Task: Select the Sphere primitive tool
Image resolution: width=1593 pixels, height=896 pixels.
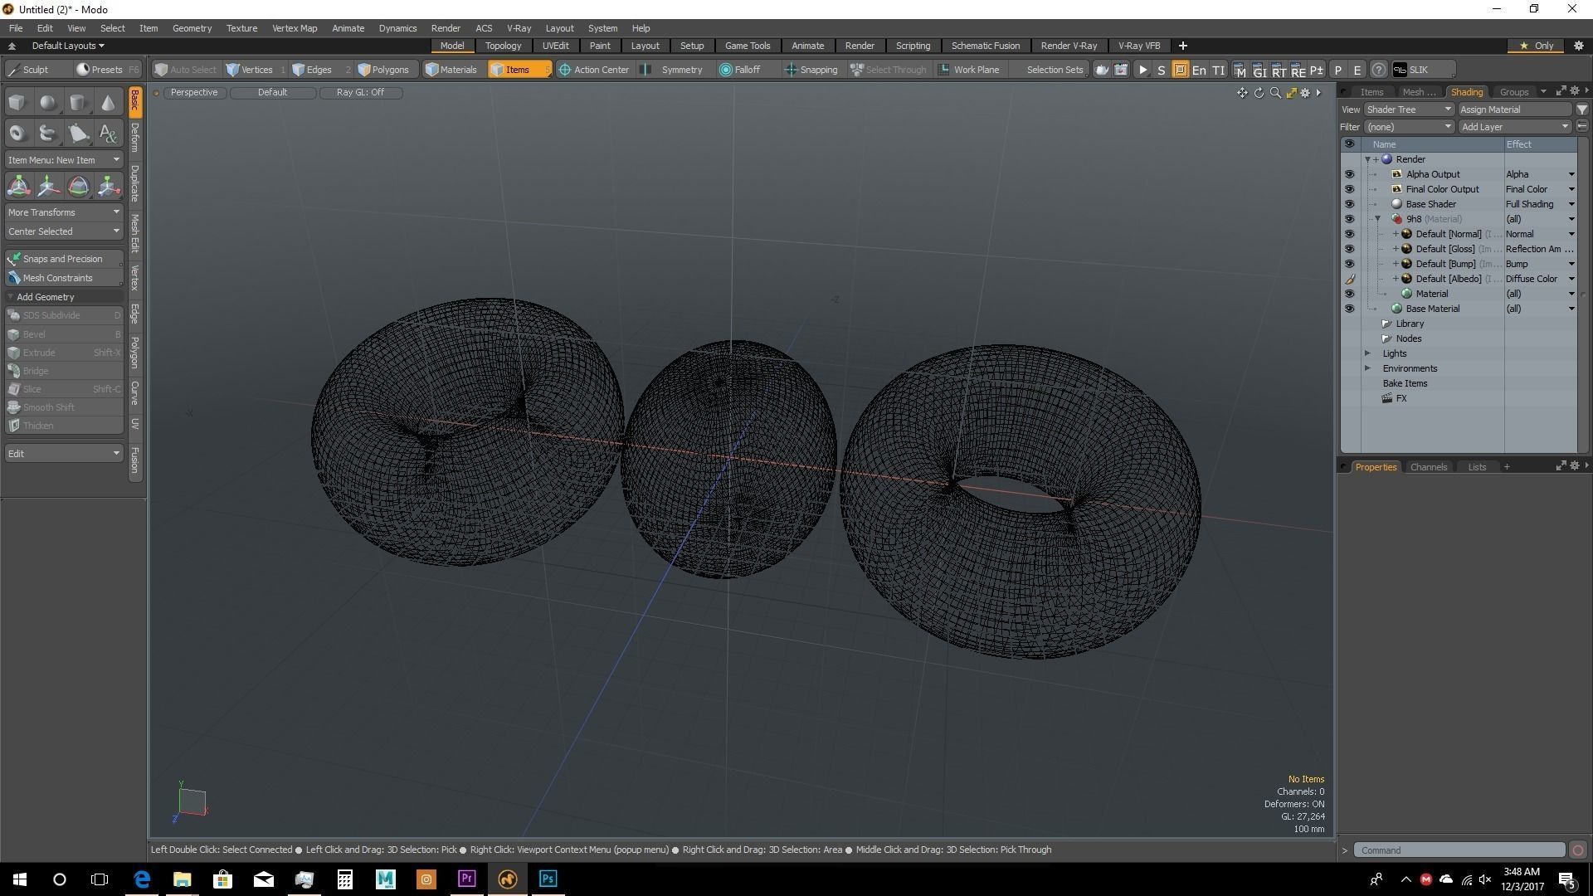Action: pyautogui.click(x=47, y=103)
